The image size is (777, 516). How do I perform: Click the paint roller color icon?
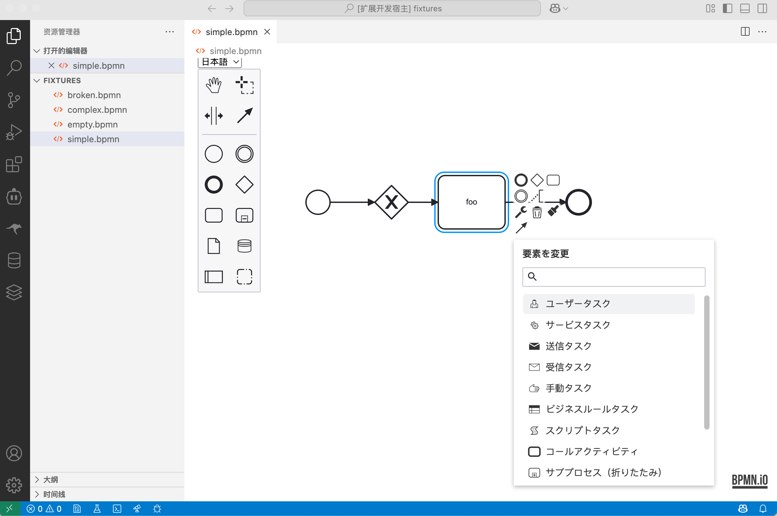[x=553, y=211]
